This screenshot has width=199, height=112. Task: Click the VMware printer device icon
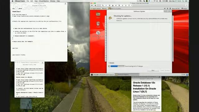tap(113, 6)
